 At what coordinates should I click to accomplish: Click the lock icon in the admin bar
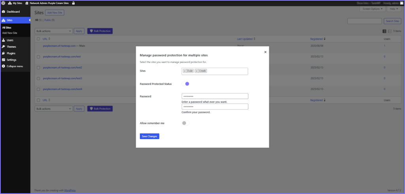pyautogui.click(x=73, y=3)
